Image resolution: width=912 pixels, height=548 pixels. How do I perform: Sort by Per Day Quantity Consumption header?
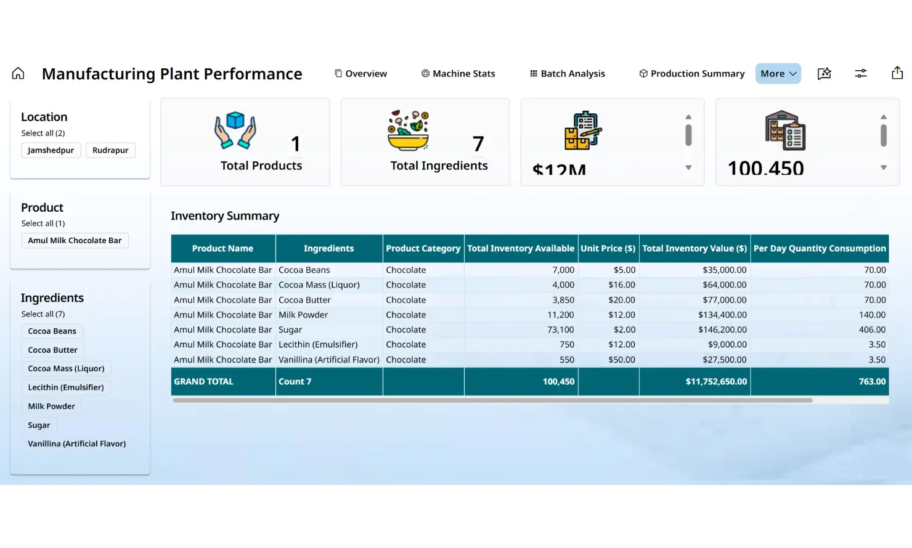coord(820,249)
